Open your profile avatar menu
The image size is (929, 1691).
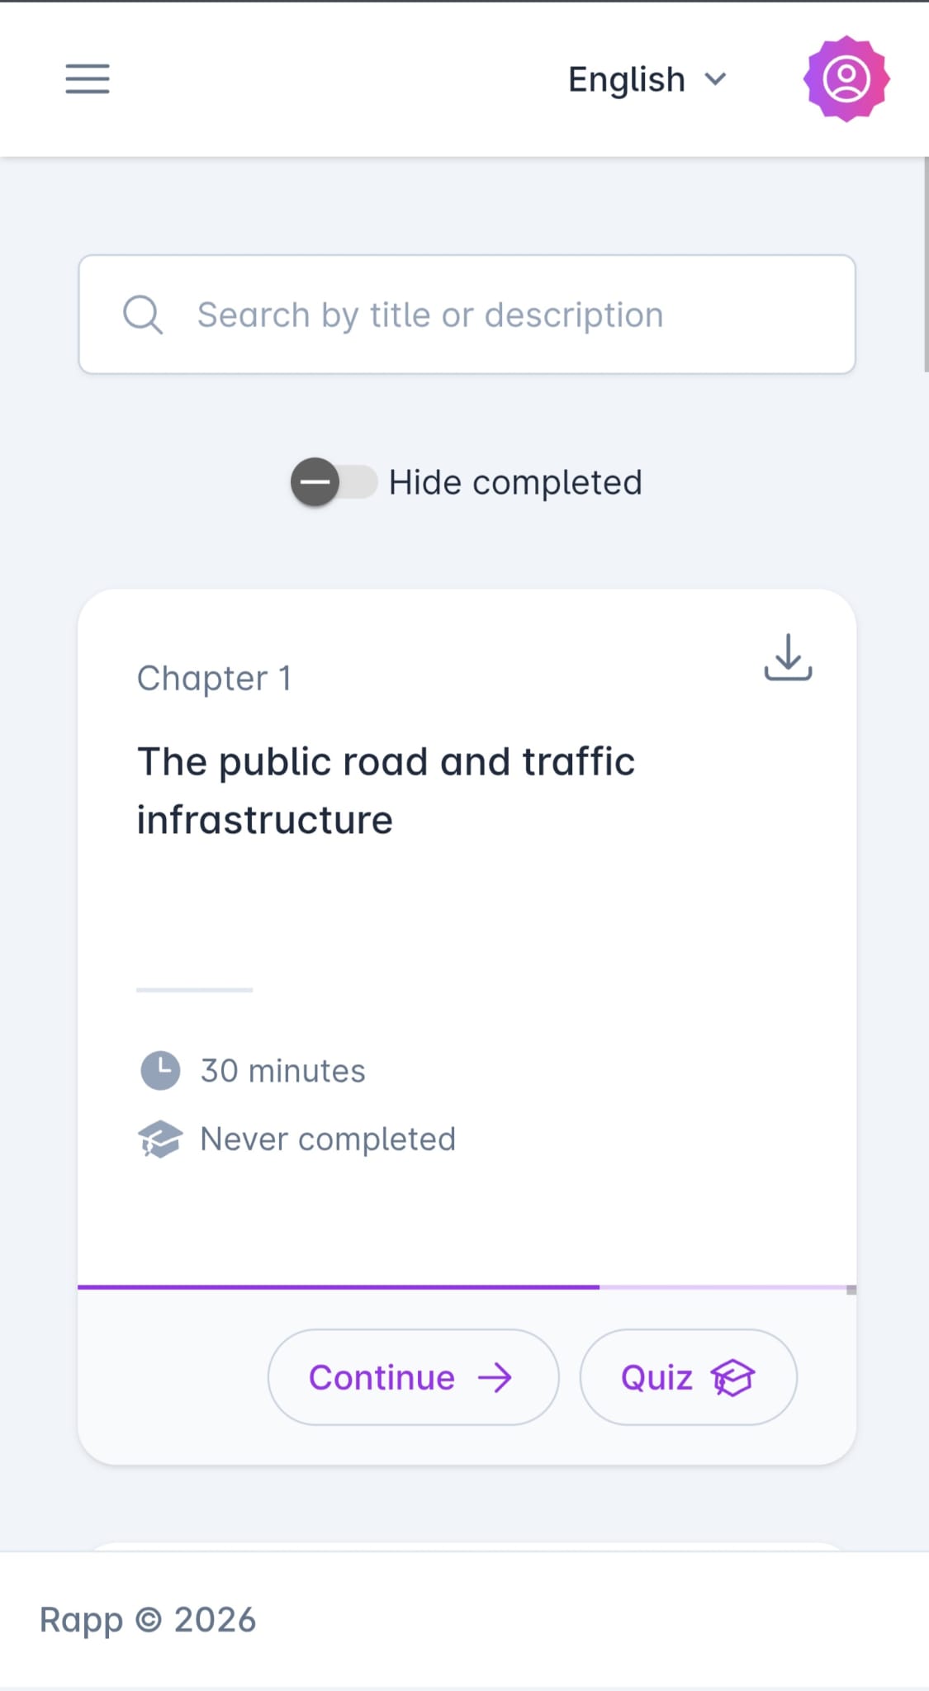tap(845, 78)
